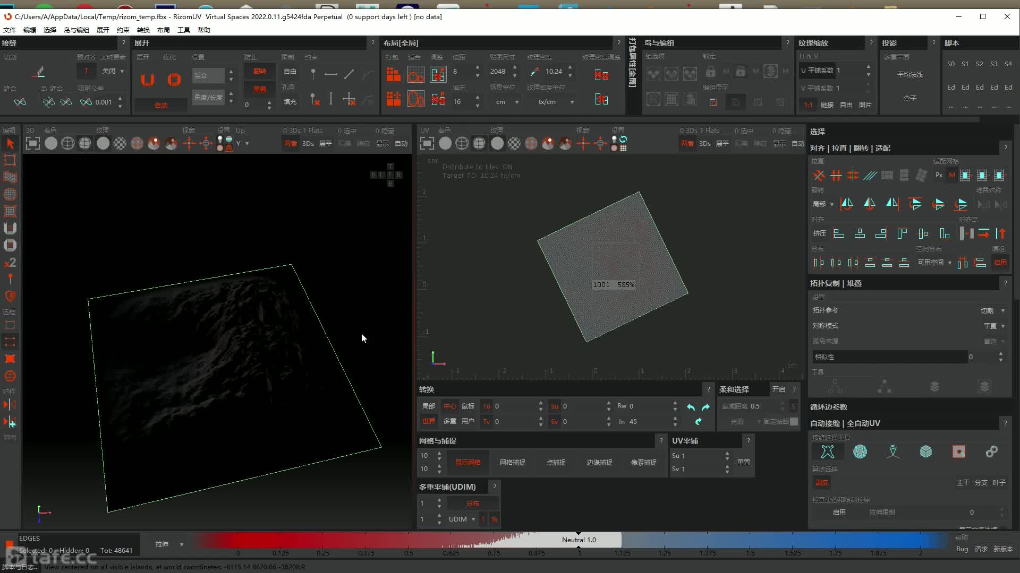Click the 盒子 box projection button
The image size is (1020, 573).
click(x=910, y=99)
